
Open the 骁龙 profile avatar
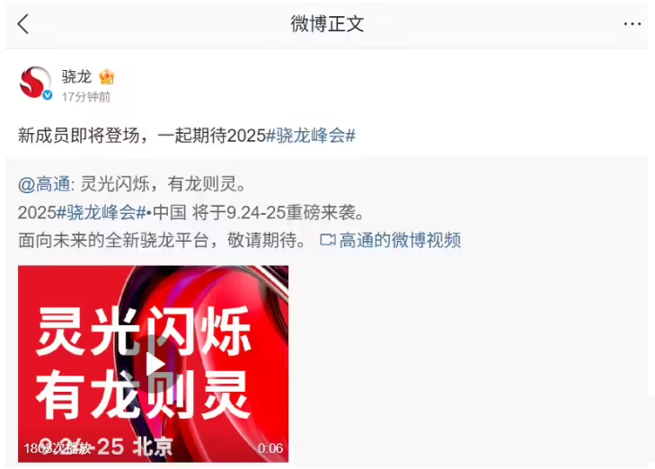tap(35, 83)
